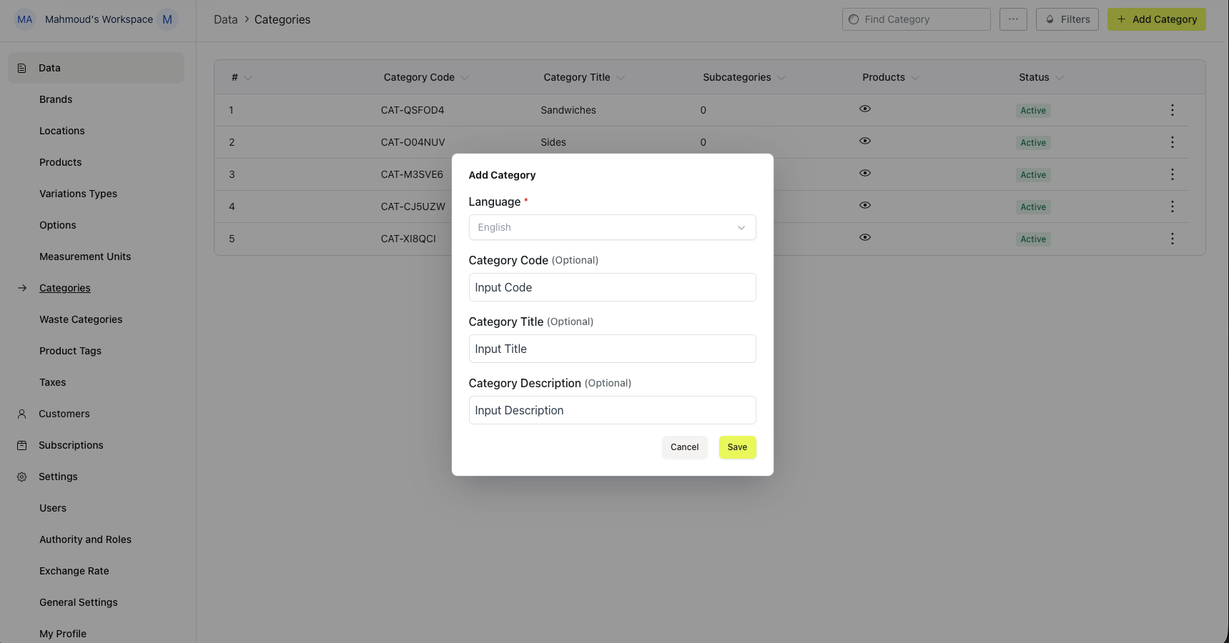Viewport: 1229px width, 643px height.
Task: Cancel the Add Category dialog
Action: 684,447
